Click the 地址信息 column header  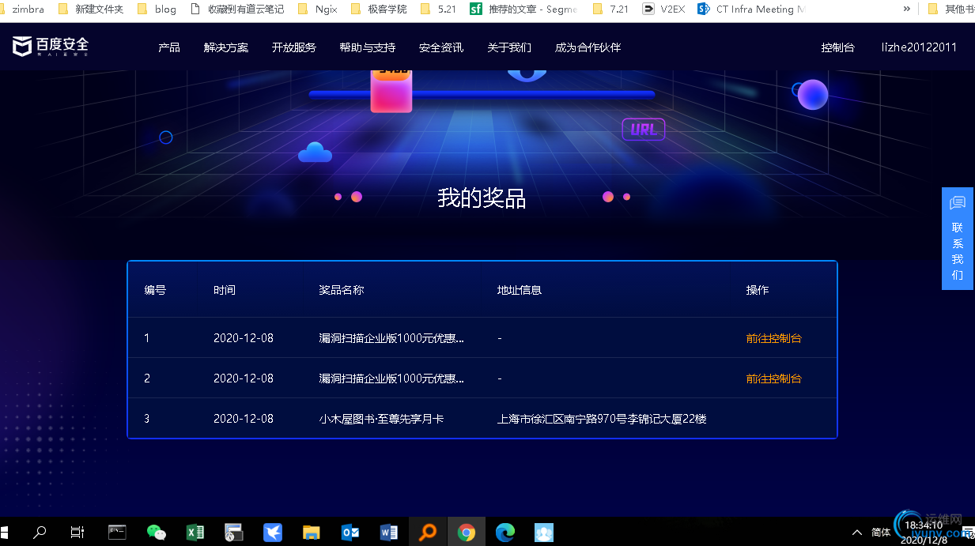(519, 290)
